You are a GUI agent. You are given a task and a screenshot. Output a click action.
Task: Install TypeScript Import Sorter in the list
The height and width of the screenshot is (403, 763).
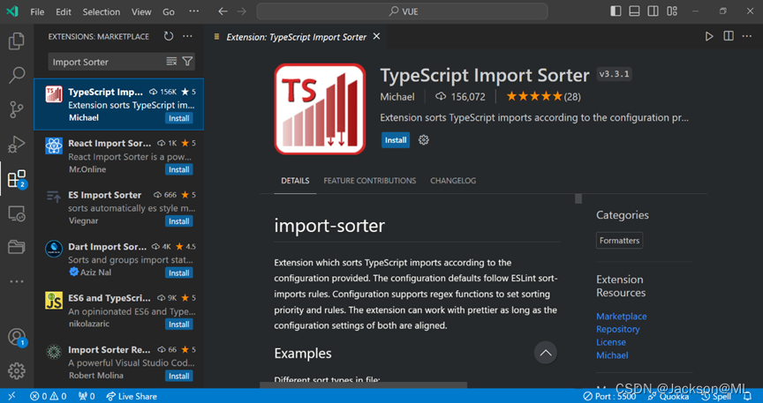coord(179,118)
